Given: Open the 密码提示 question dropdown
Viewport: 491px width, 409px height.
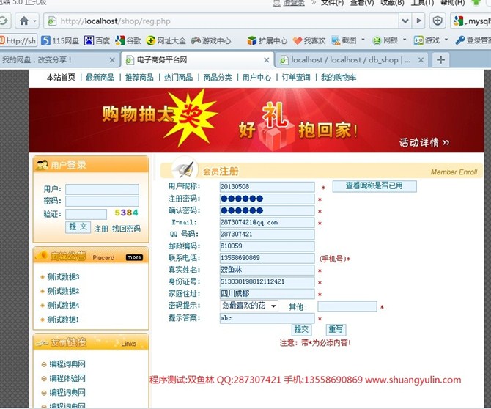Looking at the screenshot, I should click(x=249, y=306).
